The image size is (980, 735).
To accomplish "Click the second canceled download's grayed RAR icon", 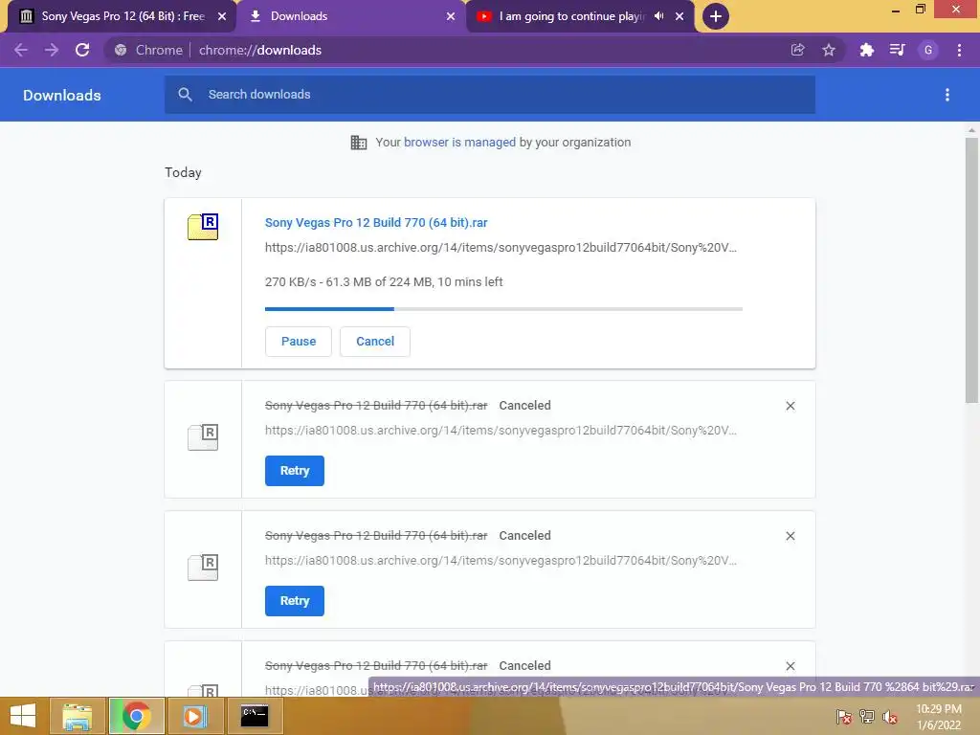I will [x=203, y=567].
